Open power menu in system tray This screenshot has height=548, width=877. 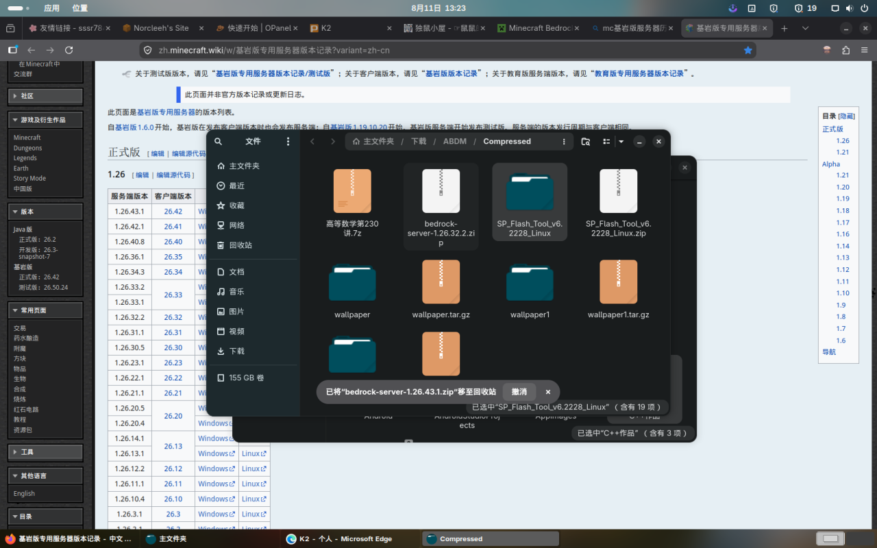(x=865, y=8)
